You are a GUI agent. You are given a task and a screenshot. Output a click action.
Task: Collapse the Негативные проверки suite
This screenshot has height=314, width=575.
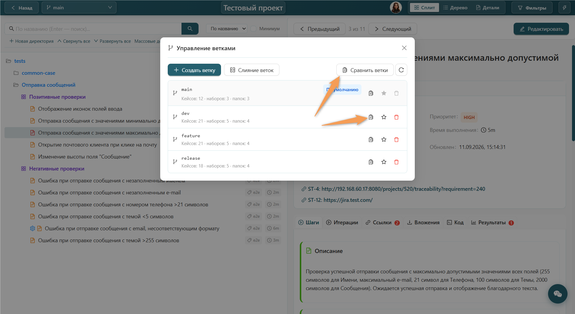point(24,169)
